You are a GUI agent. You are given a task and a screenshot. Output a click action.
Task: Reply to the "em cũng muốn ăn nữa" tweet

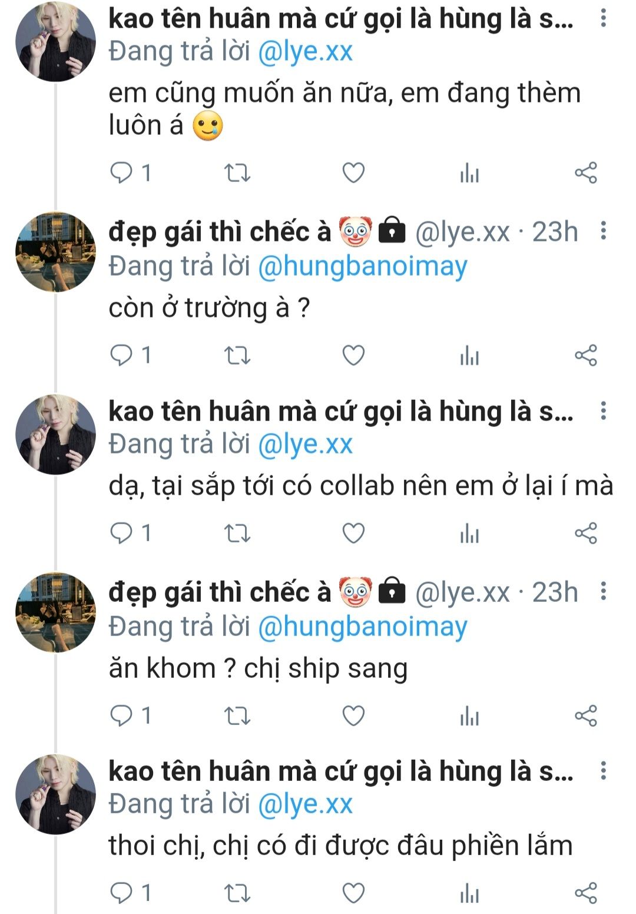point(122,173)
